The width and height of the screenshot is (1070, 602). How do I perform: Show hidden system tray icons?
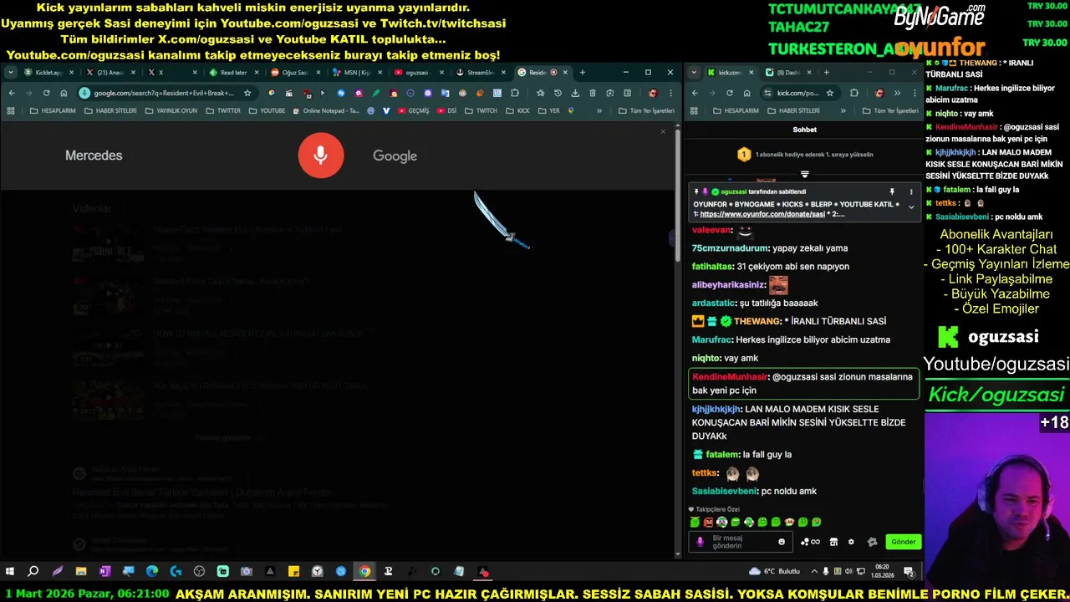815,572
